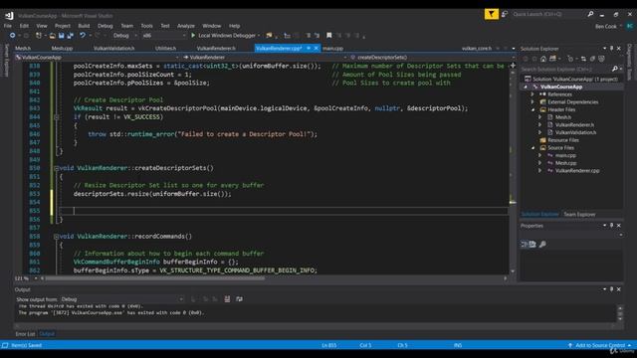637x358 pixels.
Task: Select VulkanRenderer.h in Solution Explorer
Action: 574,125
